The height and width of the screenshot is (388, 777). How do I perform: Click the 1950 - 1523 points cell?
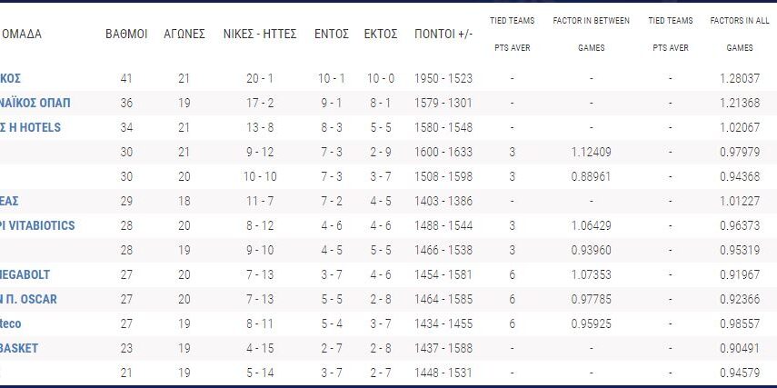point(443,79)
